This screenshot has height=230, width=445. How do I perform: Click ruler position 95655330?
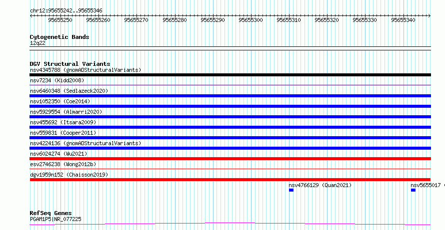click(x=364, y=20)
